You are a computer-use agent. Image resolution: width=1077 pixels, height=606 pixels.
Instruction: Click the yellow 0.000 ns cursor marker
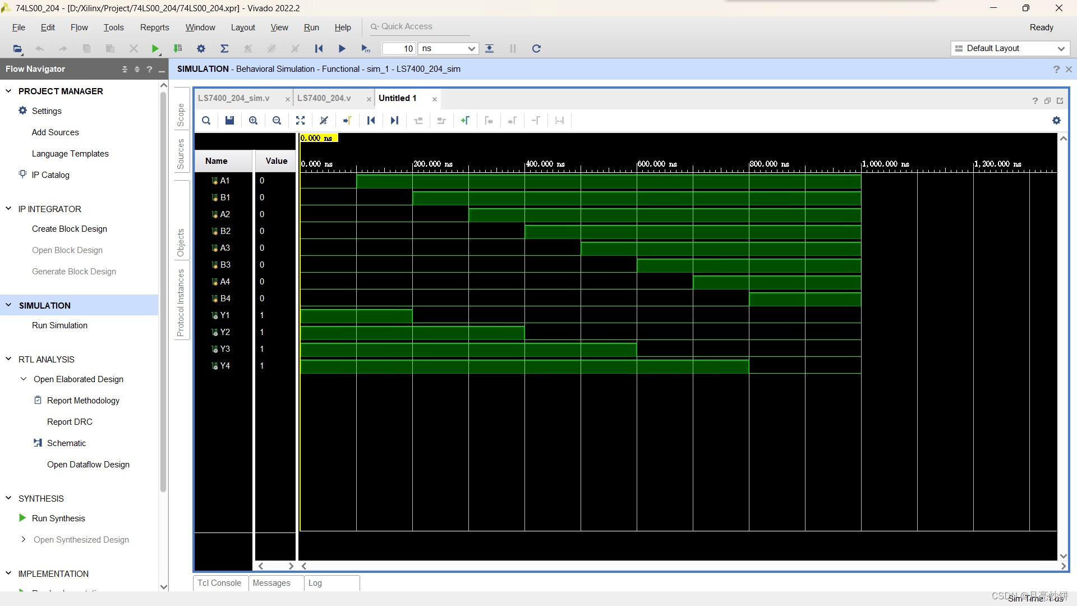(319, 138)
